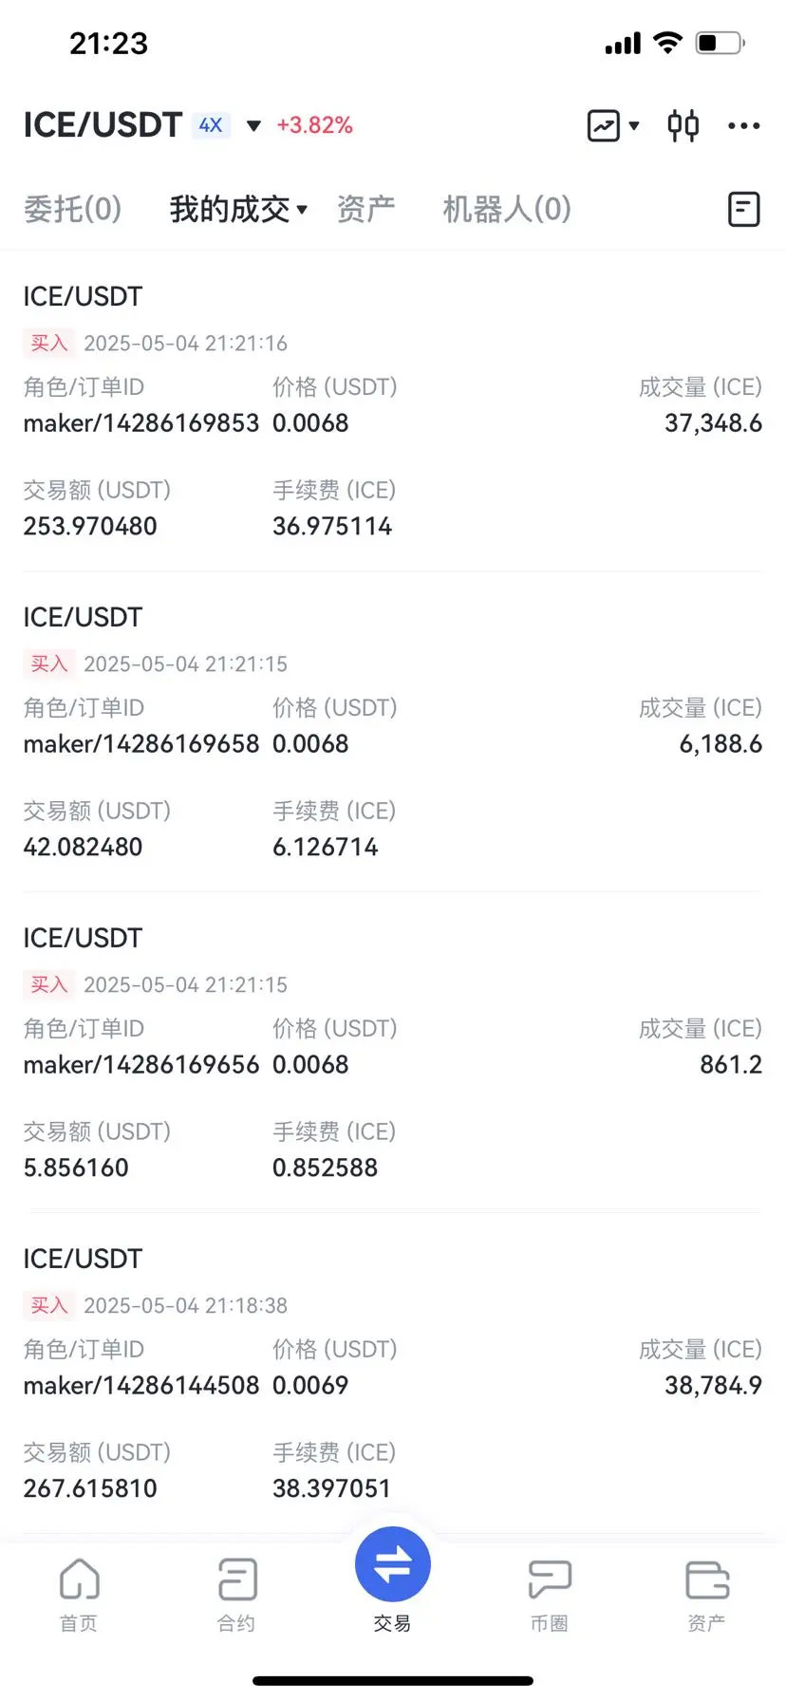786x1701 pixels.
Task: Tap the +3.82% price change label
Action: [x=314, y=125]
